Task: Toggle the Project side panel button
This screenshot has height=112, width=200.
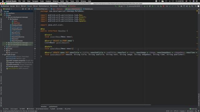Action: coord(1,12)
